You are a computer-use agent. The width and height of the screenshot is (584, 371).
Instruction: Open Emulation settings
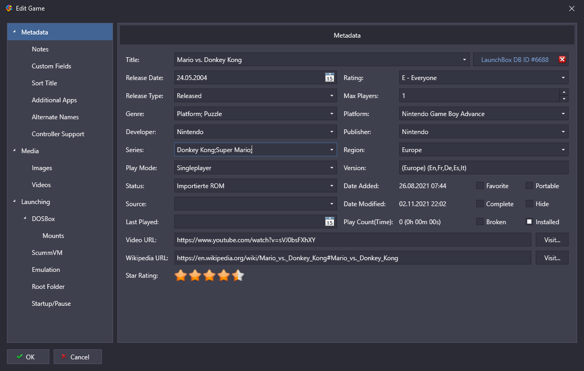(46, 270)
